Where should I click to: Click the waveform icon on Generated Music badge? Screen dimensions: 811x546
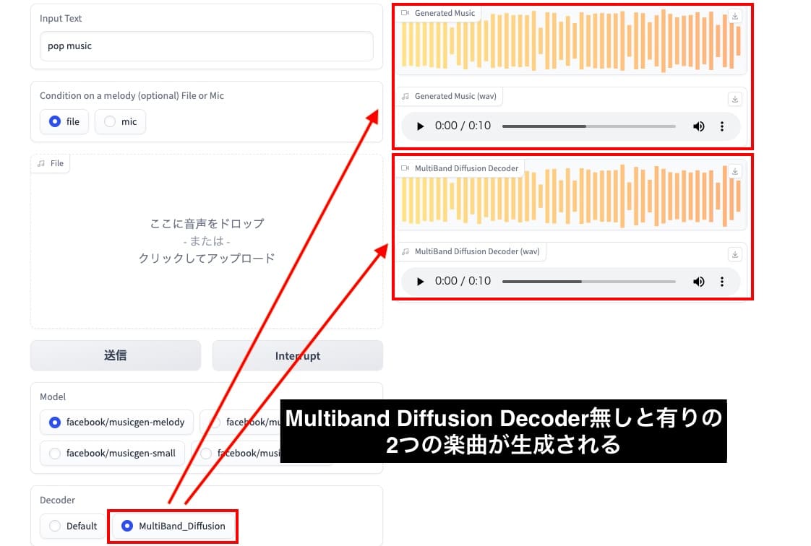[404, 12]
